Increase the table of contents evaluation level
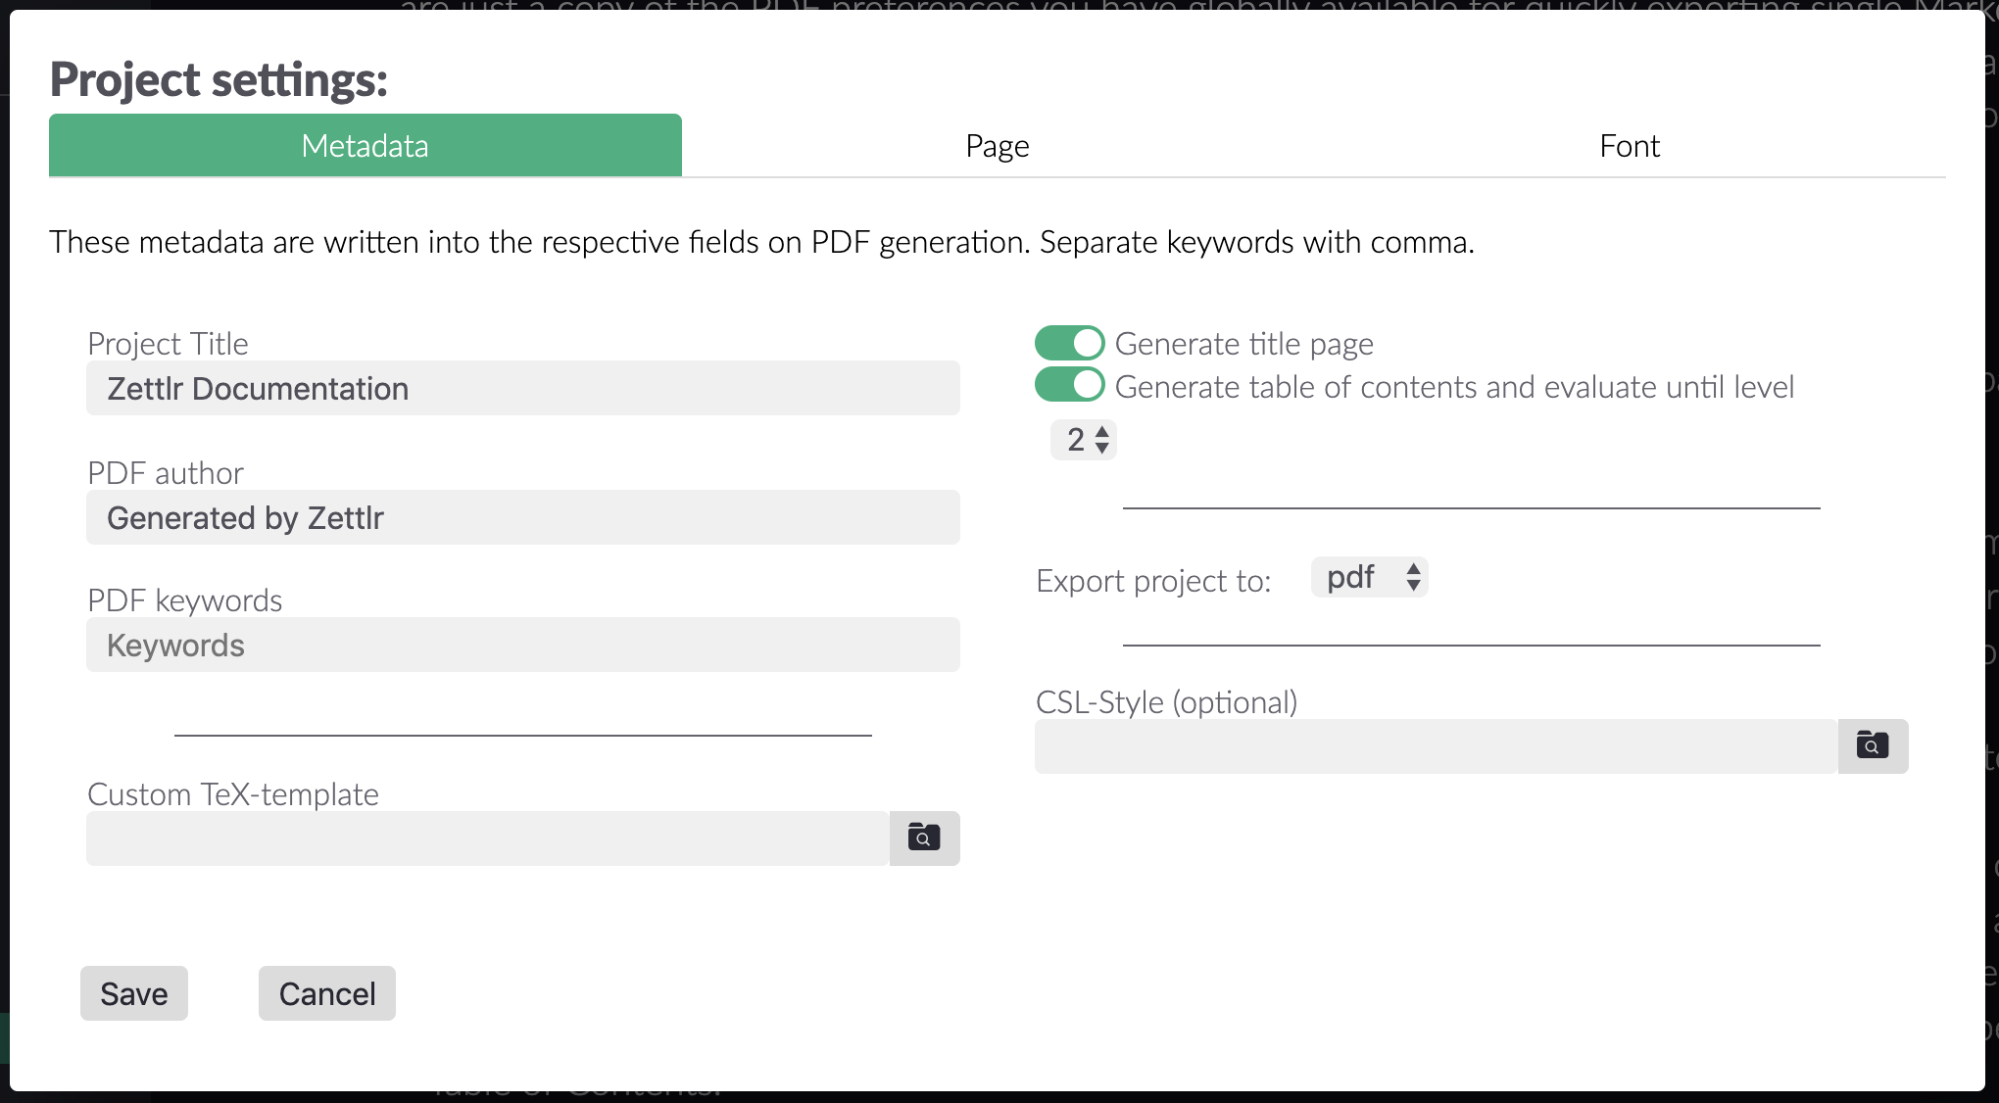Screen dimensions: 1999x1103 coord(1099,433)
